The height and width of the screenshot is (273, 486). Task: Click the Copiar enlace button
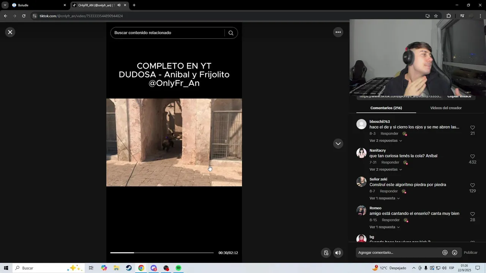pyautogui.click(x=459, y=96)
